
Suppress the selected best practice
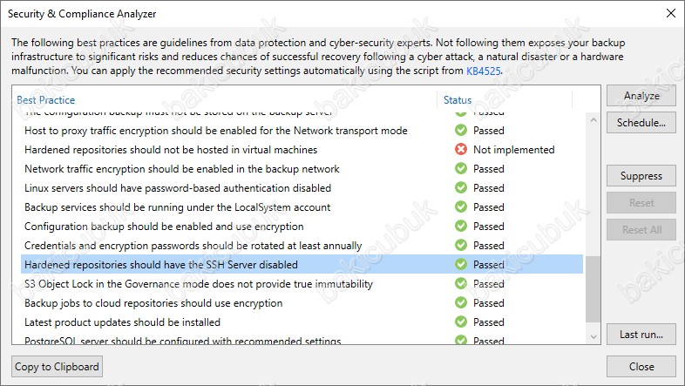point(641,176)
